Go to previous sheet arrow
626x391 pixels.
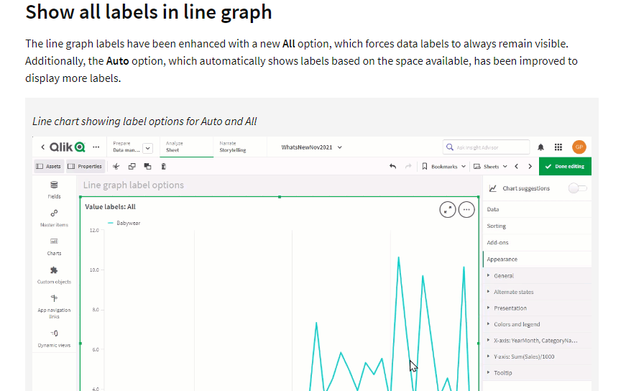pyautogui.click(x=517, y=167)
